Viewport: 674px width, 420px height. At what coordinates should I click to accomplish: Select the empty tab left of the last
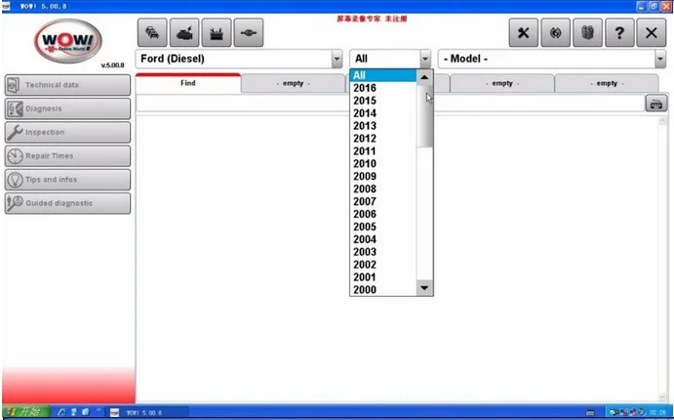pos(502,83)
